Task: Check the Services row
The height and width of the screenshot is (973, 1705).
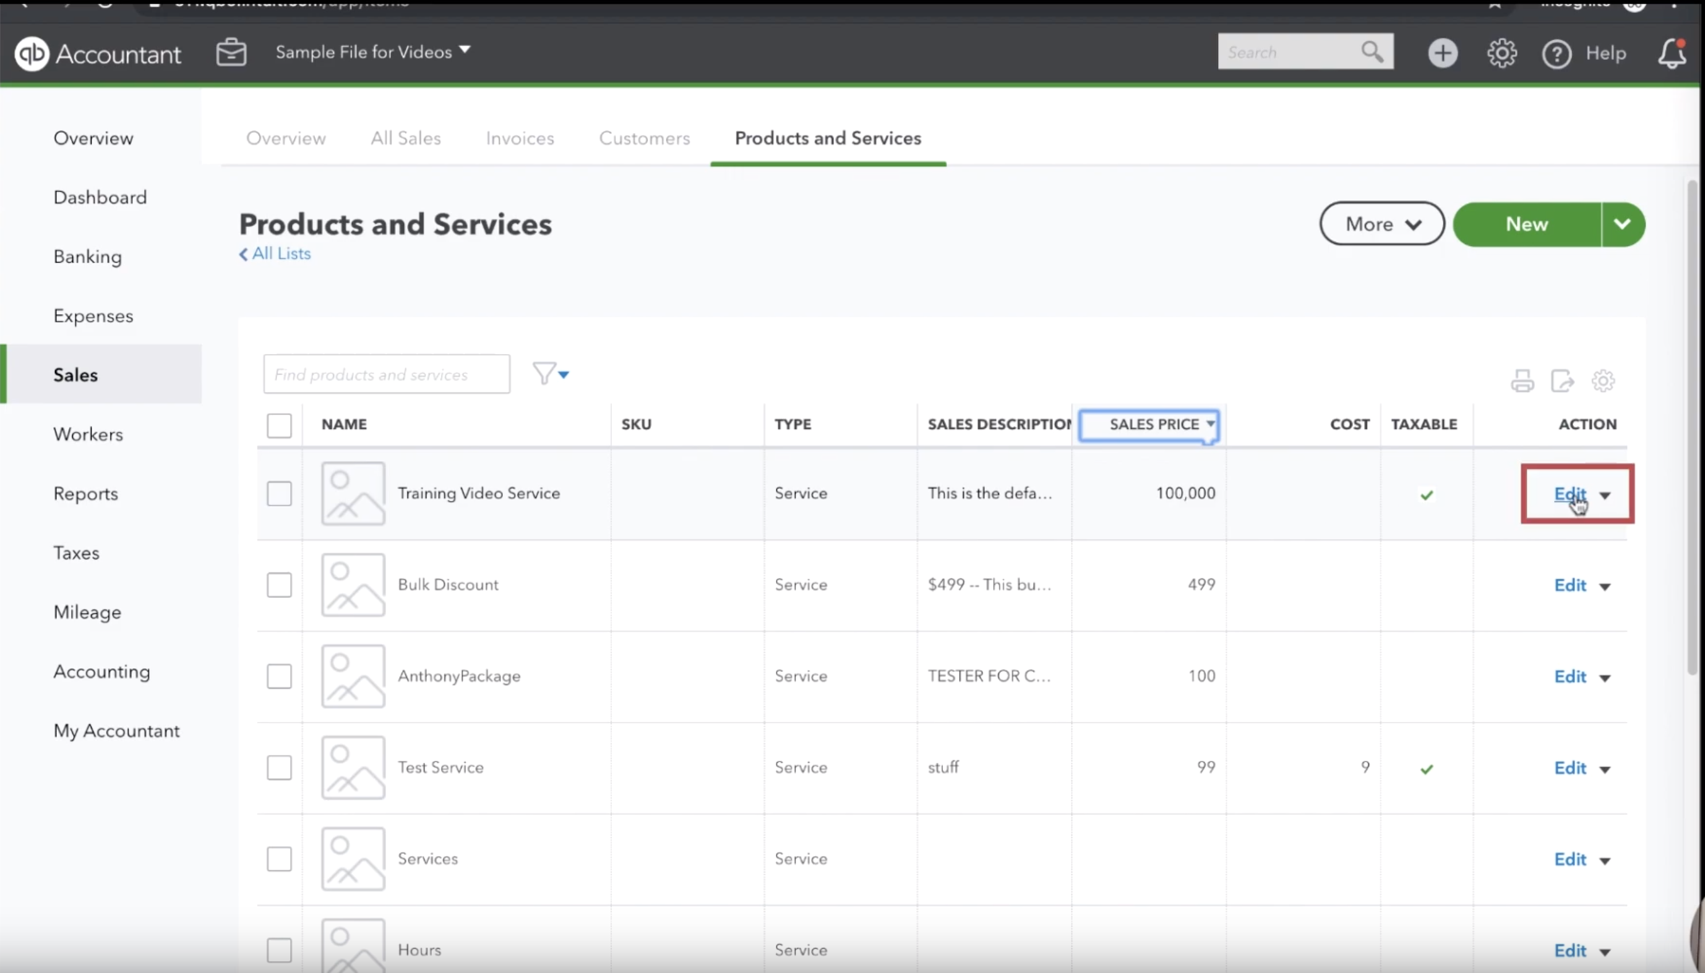Action: [x=279, y=859]
